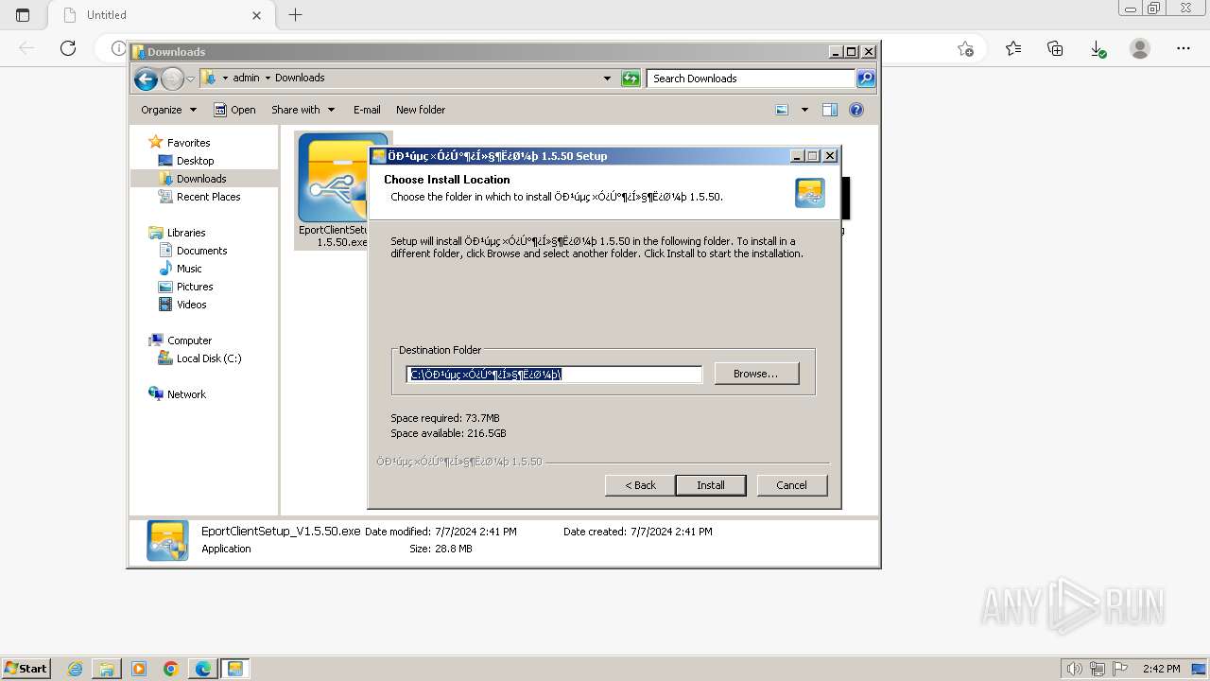Click installer taskbar button
Viewport: 1210px width, 681px height.
tap(234, 669)
